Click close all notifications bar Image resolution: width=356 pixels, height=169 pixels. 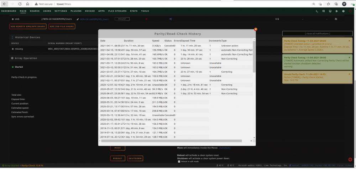click(318, 34)
